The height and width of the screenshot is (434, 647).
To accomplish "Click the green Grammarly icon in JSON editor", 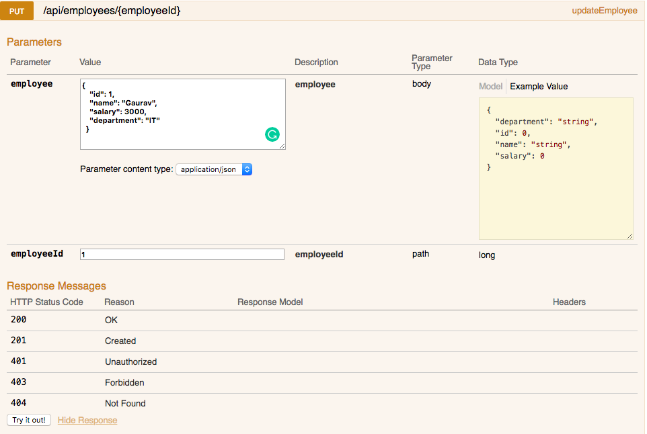I will click(x=272, y=134).
